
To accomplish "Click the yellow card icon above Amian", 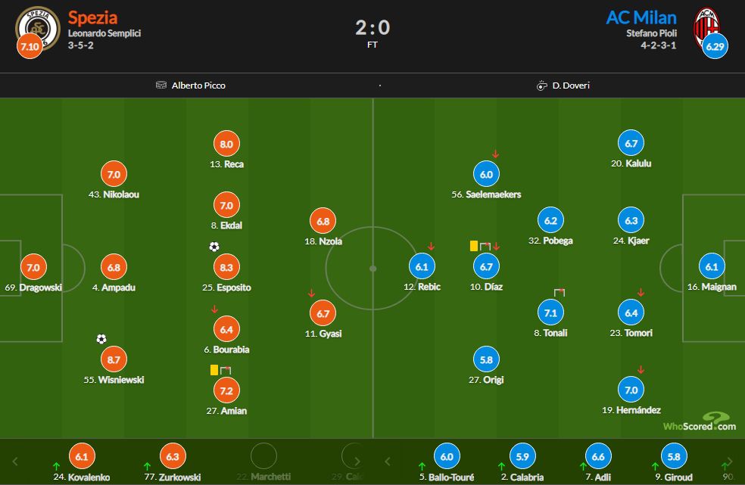I will point(214,369).
